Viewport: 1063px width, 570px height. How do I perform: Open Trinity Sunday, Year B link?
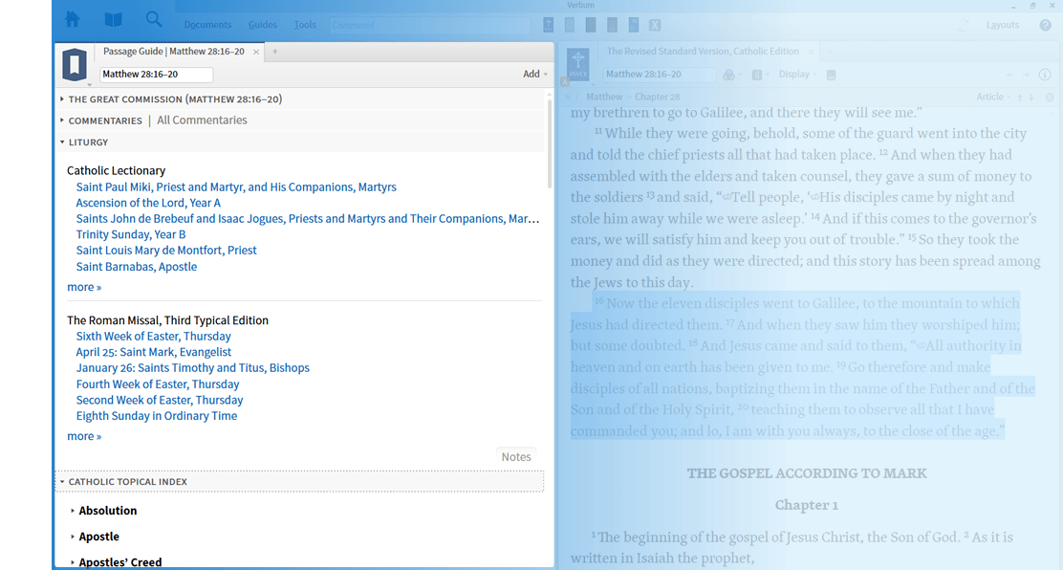point(131,234)
